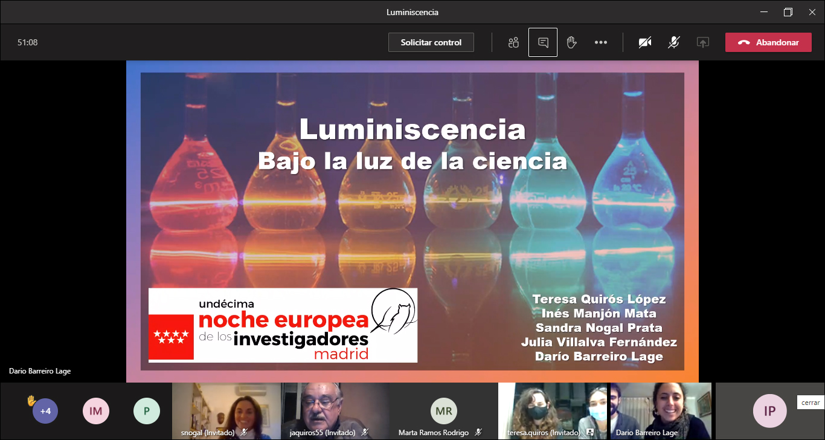
Task: Click the cerrar tooltip label
Action: coord(811,403)
